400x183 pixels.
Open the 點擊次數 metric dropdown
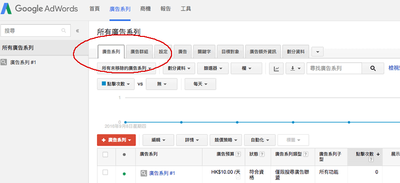click(x=116, y=84)
